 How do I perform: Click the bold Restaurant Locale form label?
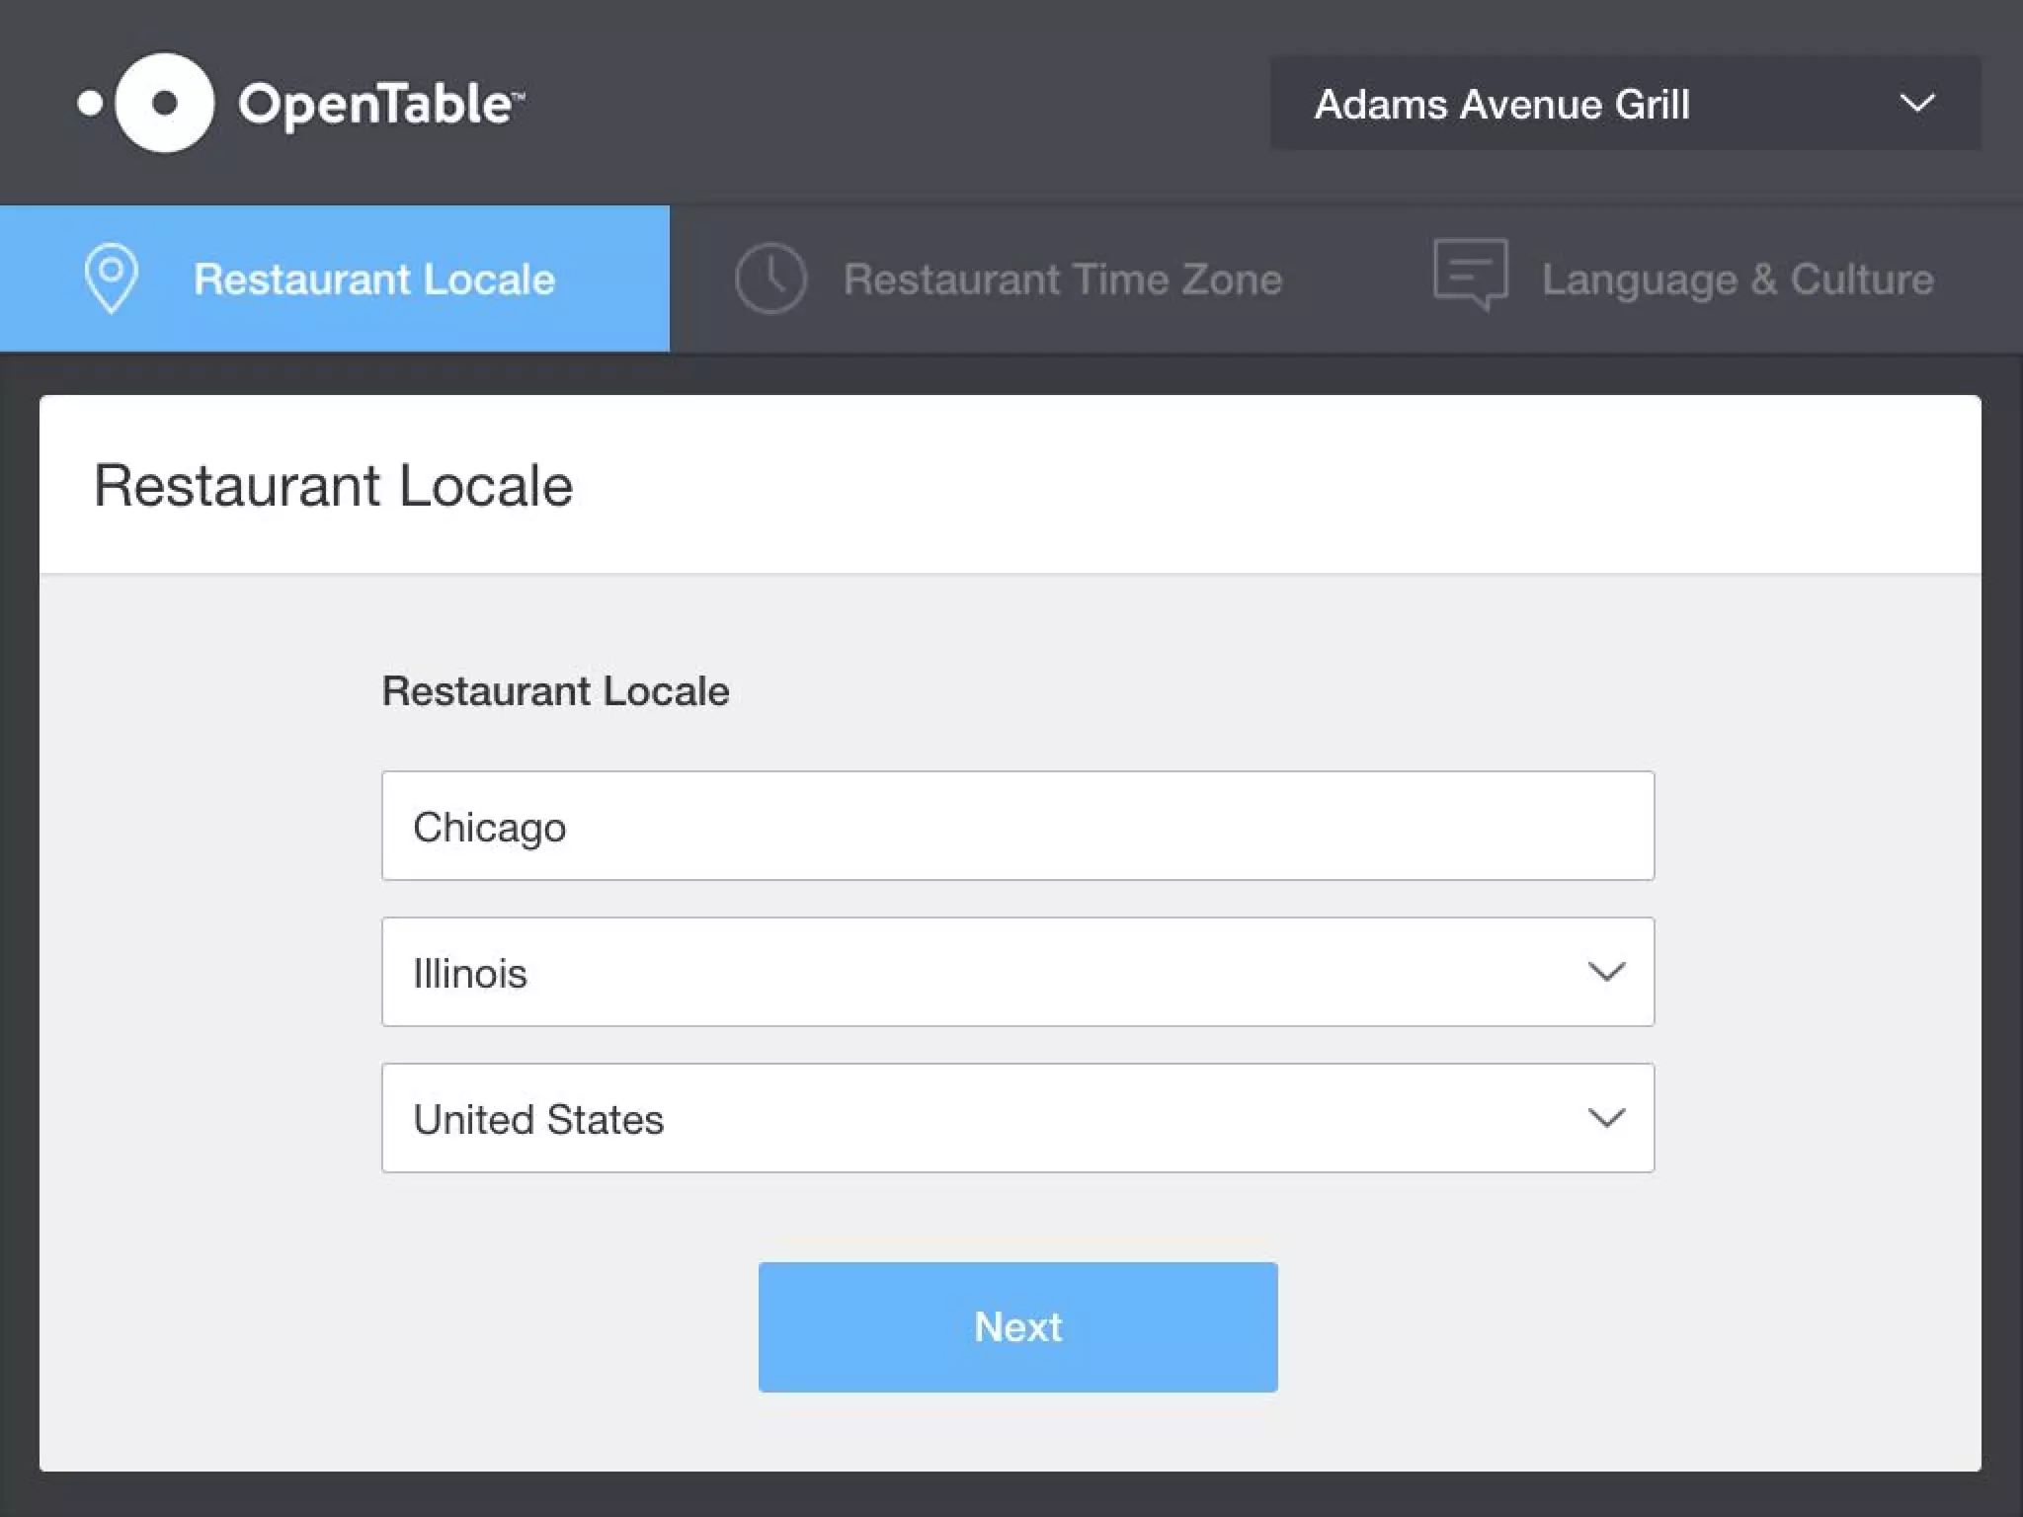555,690
